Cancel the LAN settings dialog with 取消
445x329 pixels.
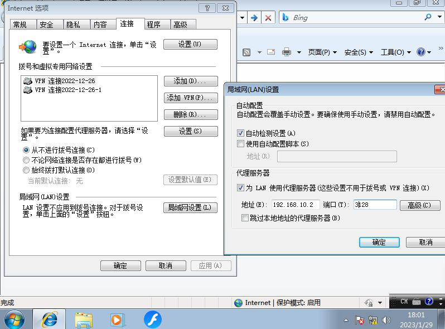pyautogui.click(x=425, y=243)
